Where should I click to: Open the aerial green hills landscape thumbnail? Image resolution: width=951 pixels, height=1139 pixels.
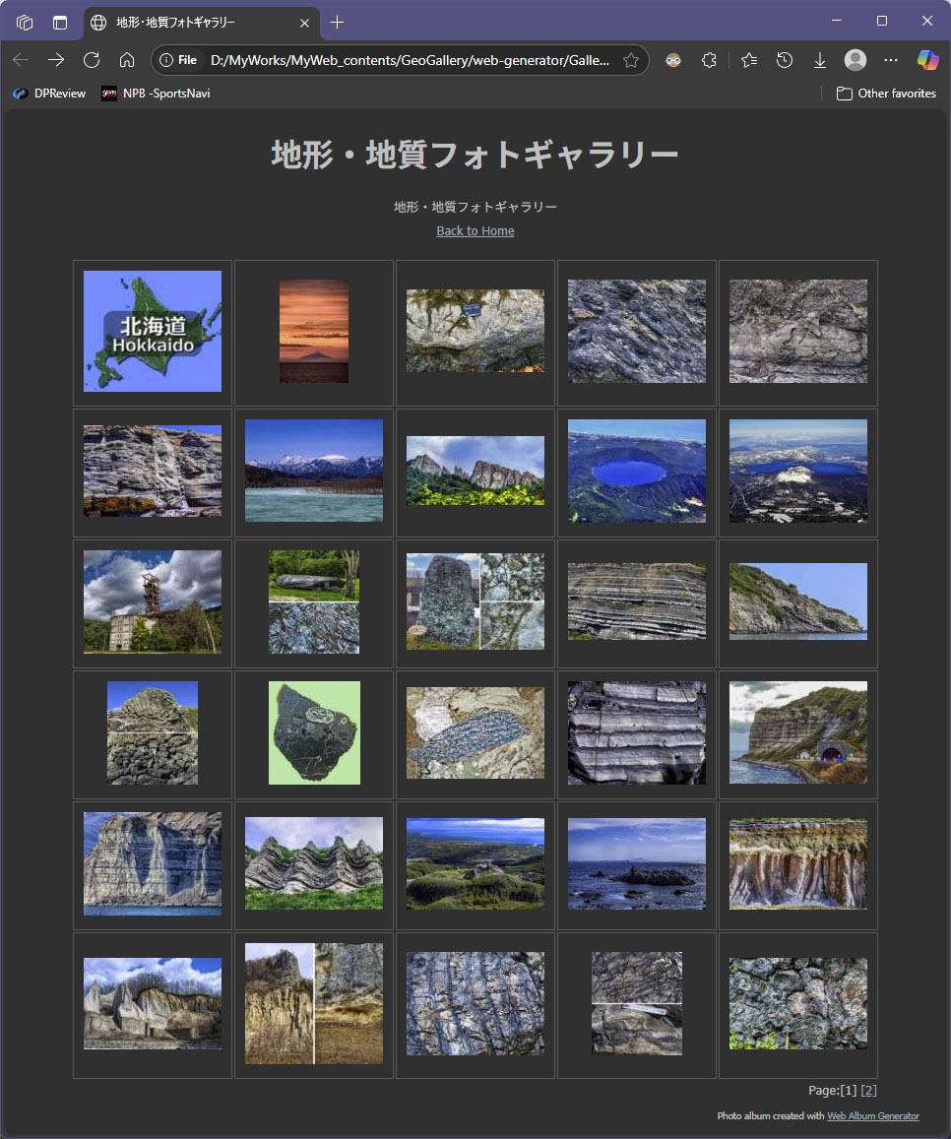pos(475,863)
